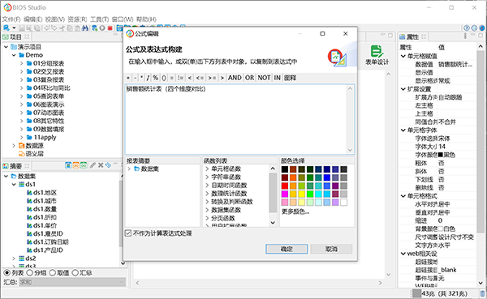Click the blue dataset icon in 摘要 panel toolbar
Screen dimensions: 487x299
pos(68,165)
